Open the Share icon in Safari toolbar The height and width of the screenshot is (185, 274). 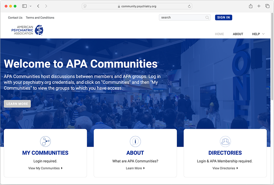point(251,6)
